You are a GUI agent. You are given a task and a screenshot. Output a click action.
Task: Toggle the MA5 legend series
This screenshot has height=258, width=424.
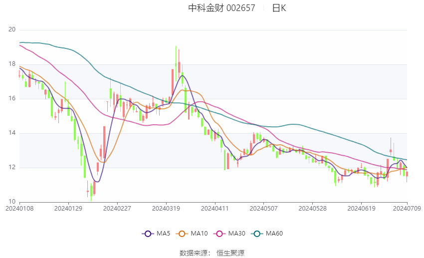(x=156, y=234)
